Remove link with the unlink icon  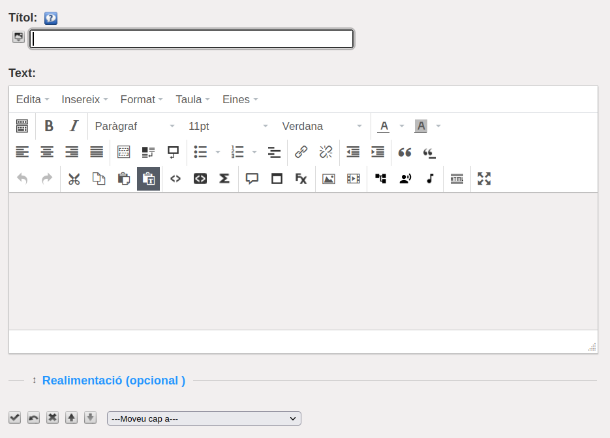pyautogui.click(x=326, y=152)
